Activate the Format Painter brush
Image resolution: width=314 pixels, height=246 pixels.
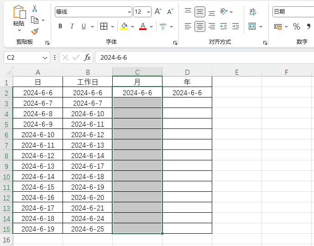tap(35, 31)
